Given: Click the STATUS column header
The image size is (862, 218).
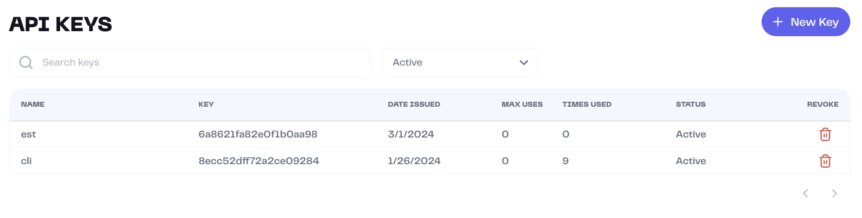Looking at the screenshot, I should click(x=691, y=104).
